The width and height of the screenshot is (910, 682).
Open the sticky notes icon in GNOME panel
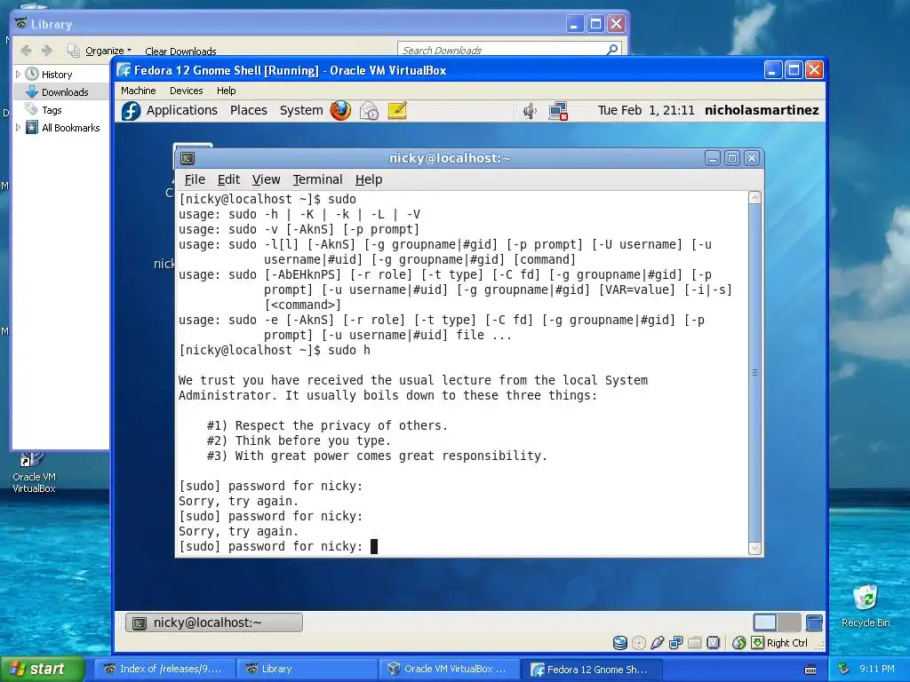[397, 110]
